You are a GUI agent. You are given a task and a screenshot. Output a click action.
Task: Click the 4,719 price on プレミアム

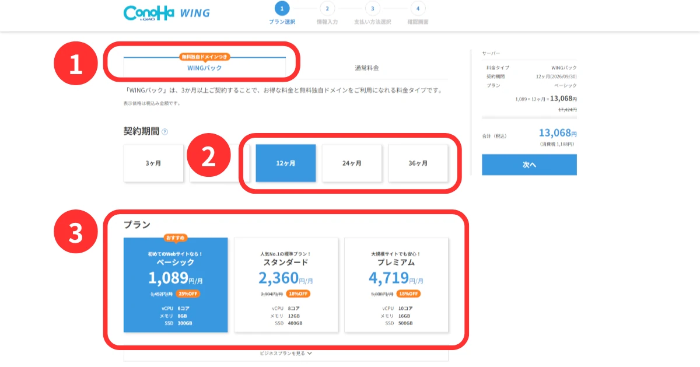(x=389, y=278)
